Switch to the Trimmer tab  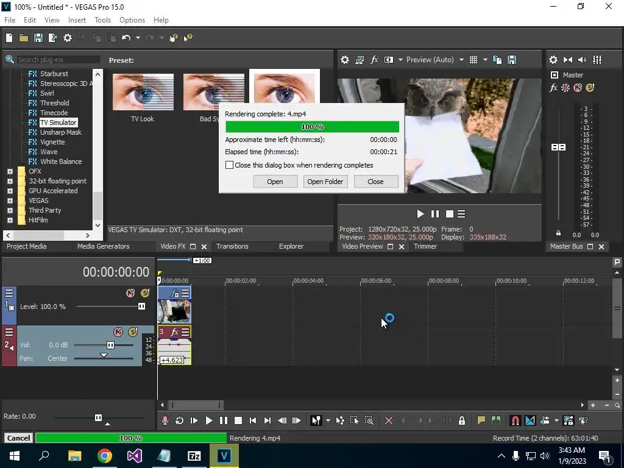425,246
